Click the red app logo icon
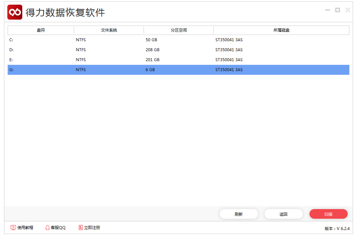 pyautogui.click(x=15, y=12)
